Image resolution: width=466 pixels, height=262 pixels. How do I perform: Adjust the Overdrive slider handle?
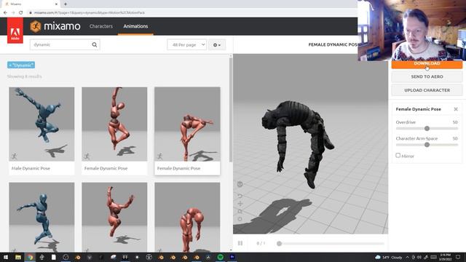pyautogui.click(x=427, y=129)
